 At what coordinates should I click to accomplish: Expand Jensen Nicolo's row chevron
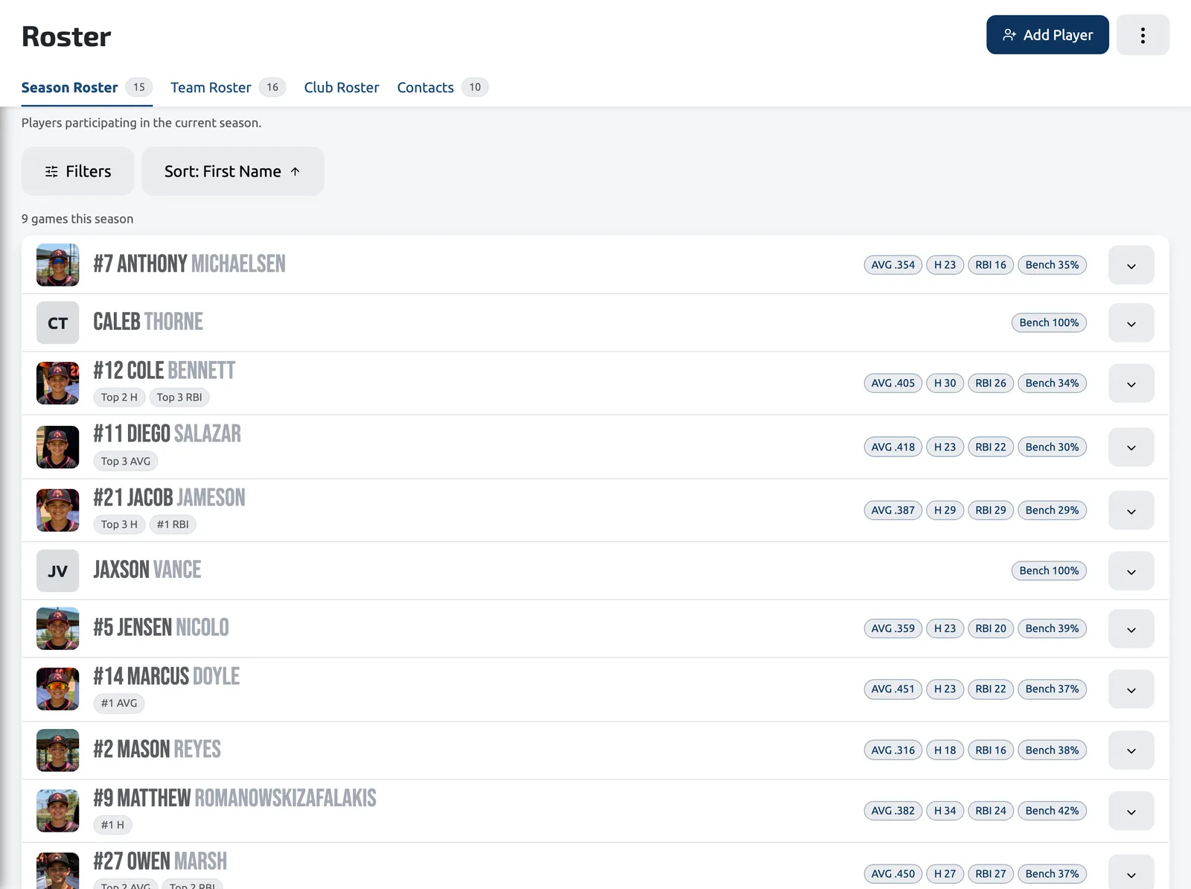pos(1131,628)
